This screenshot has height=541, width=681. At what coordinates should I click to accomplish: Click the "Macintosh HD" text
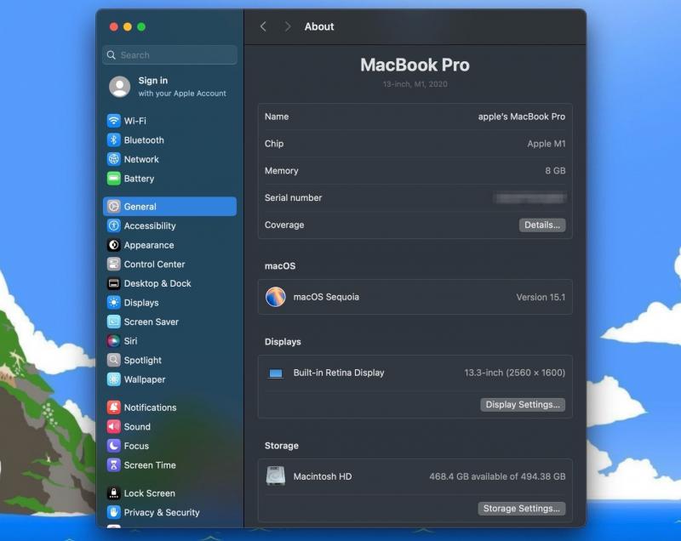[x=323, y=476]
